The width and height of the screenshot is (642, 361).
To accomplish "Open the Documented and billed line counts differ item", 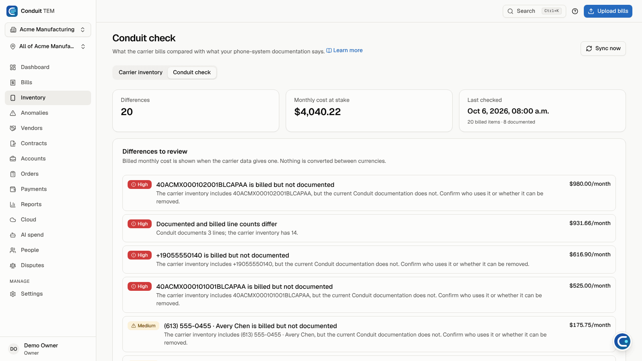I will pos(369,228).
